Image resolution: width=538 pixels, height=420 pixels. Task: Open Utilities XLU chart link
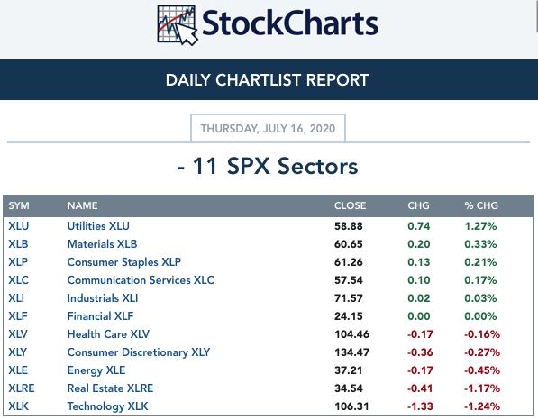pos(98,226)
